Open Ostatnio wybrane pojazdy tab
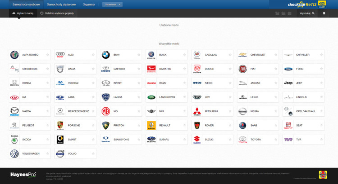 (57, 13)
